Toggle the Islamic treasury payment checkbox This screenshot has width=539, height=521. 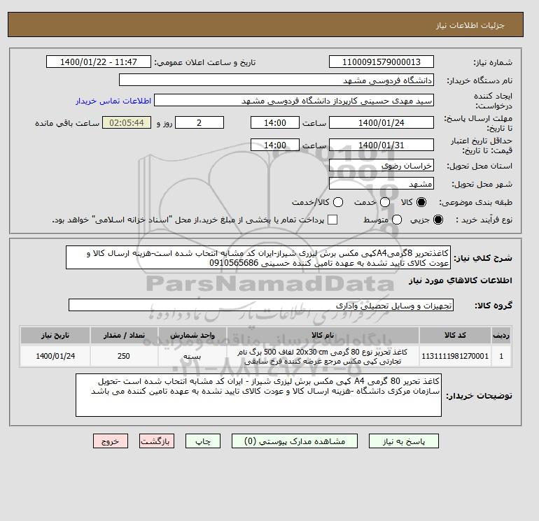tap(332, 220)
